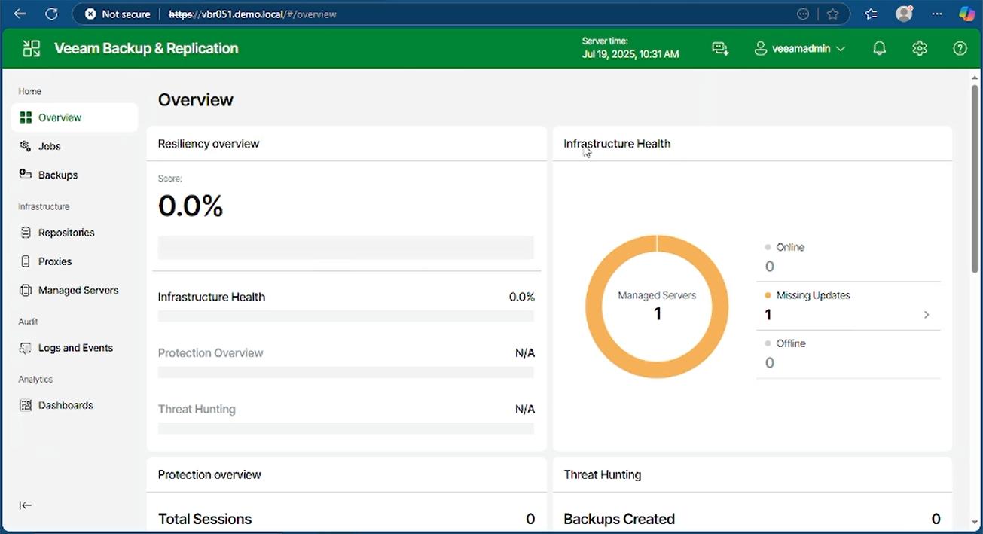Select Repositories in the sidebar

(66, 233)
